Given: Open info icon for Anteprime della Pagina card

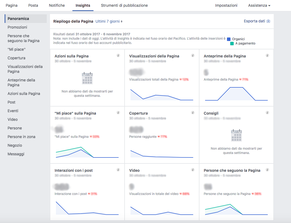Looking at the screenshot, I should 267,55.
